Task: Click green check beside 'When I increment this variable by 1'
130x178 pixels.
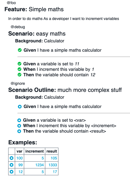Action: point(19,69)
